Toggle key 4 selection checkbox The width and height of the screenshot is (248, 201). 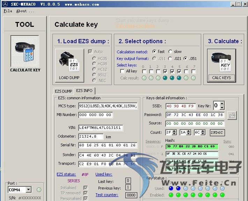click(172, 71)
